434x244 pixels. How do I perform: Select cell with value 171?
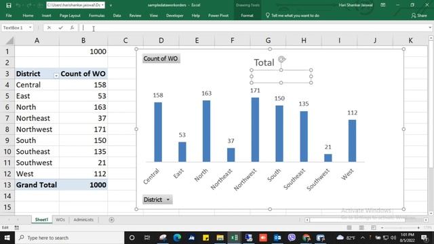click(x=83, y=129)
